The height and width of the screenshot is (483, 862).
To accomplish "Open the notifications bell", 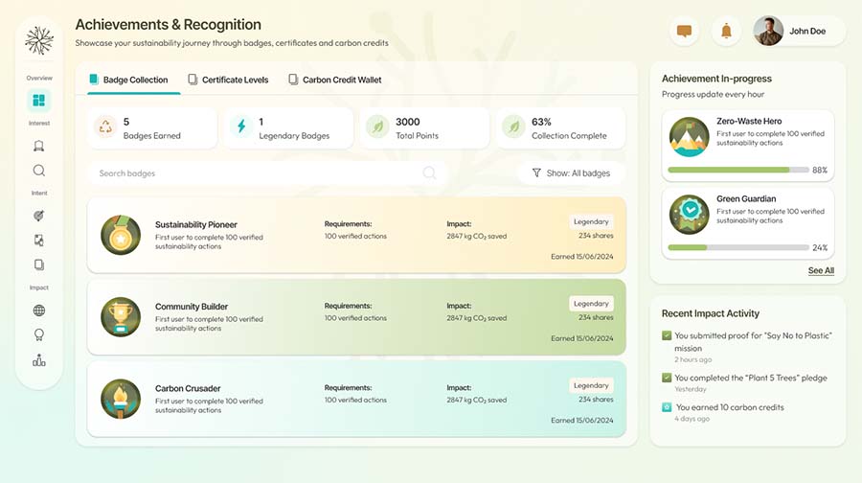I will click(726, 31).
